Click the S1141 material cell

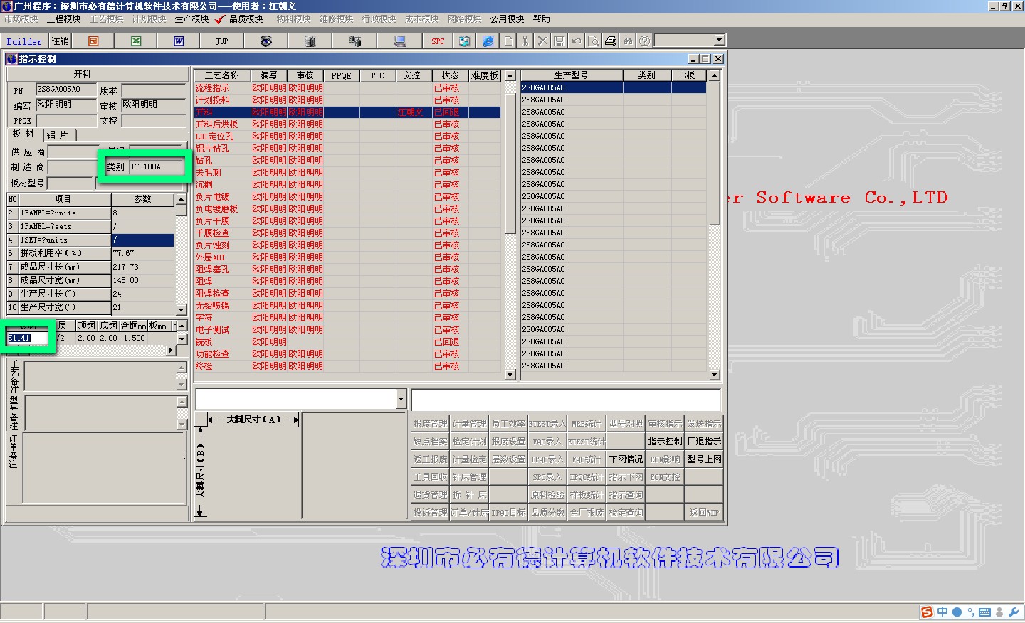click(28, 338)
